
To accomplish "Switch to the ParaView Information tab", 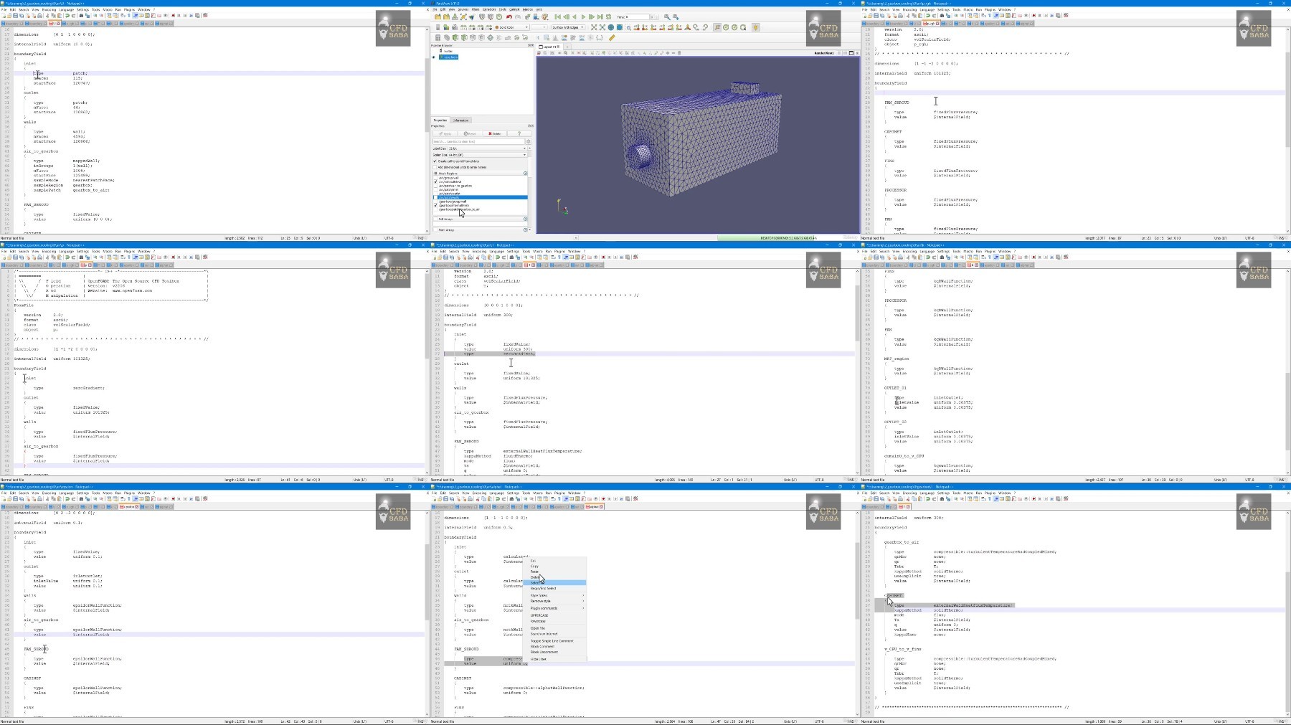I will point(460,120).
